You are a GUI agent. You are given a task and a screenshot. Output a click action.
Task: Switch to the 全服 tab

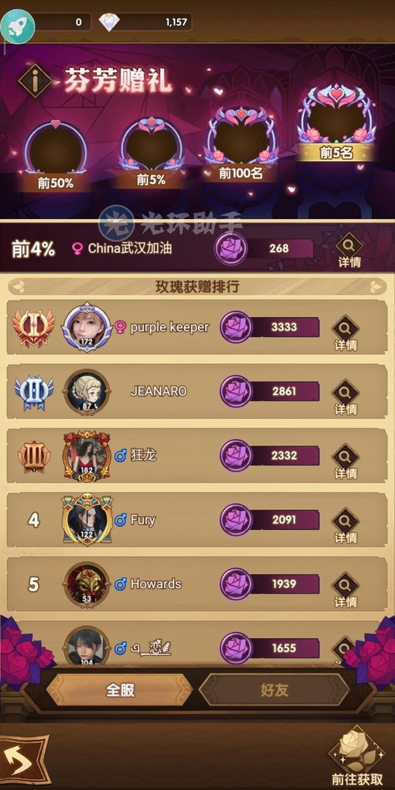[120, 690]
